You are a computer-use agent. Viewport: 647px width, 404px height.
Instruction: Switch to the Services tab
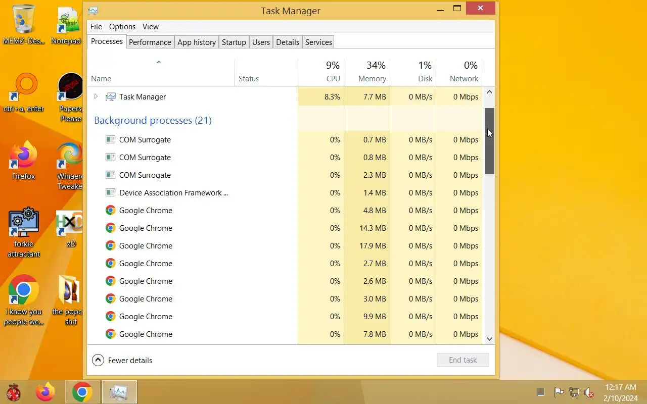tap(318, 42)
